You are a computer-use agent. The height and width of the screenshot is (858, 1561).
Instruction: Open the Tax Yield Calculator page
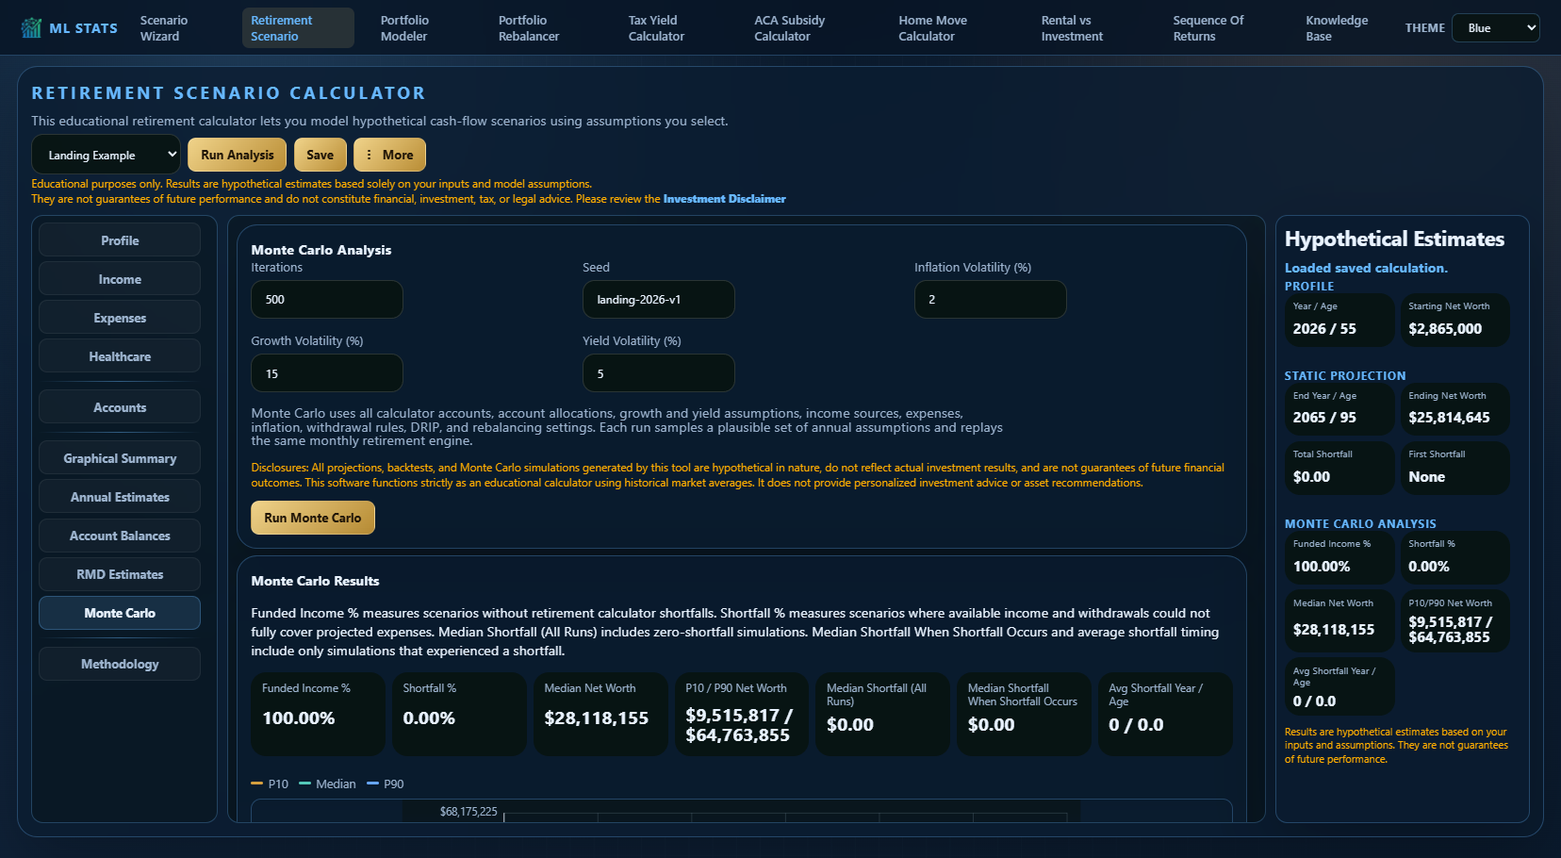click(x=656, y=28)
